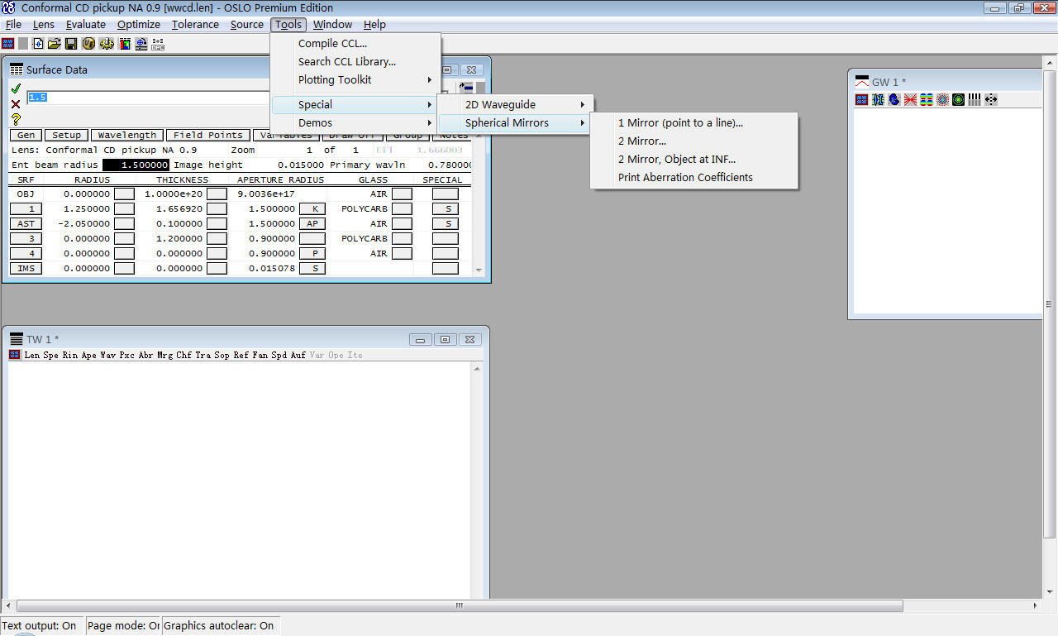Click the ray intercept fan icon in GW 1
Viewport: 1058px width, 636px height.
pyautogui.click(x=910, y=99)
